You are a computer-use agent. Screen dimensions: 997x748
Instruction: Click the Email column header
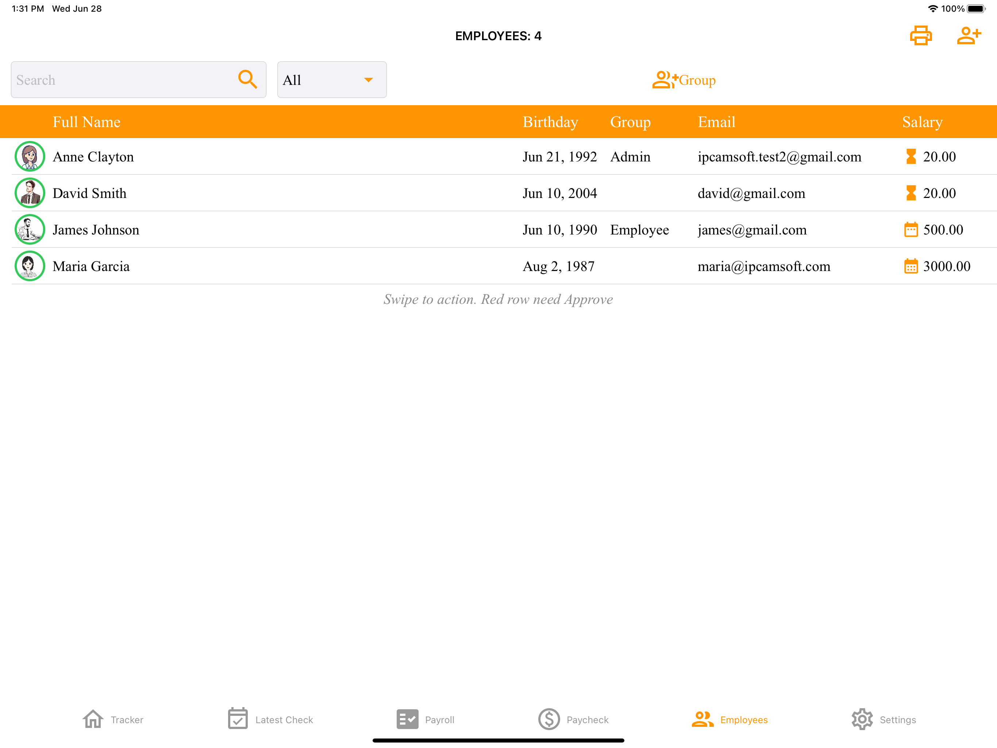click(x=716, y=122)
